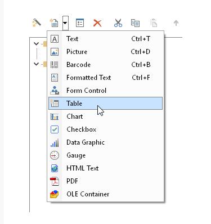Screen dimensions: 211x224
Task: Choose Gauge from the insert menu
Action: [105, 155]
